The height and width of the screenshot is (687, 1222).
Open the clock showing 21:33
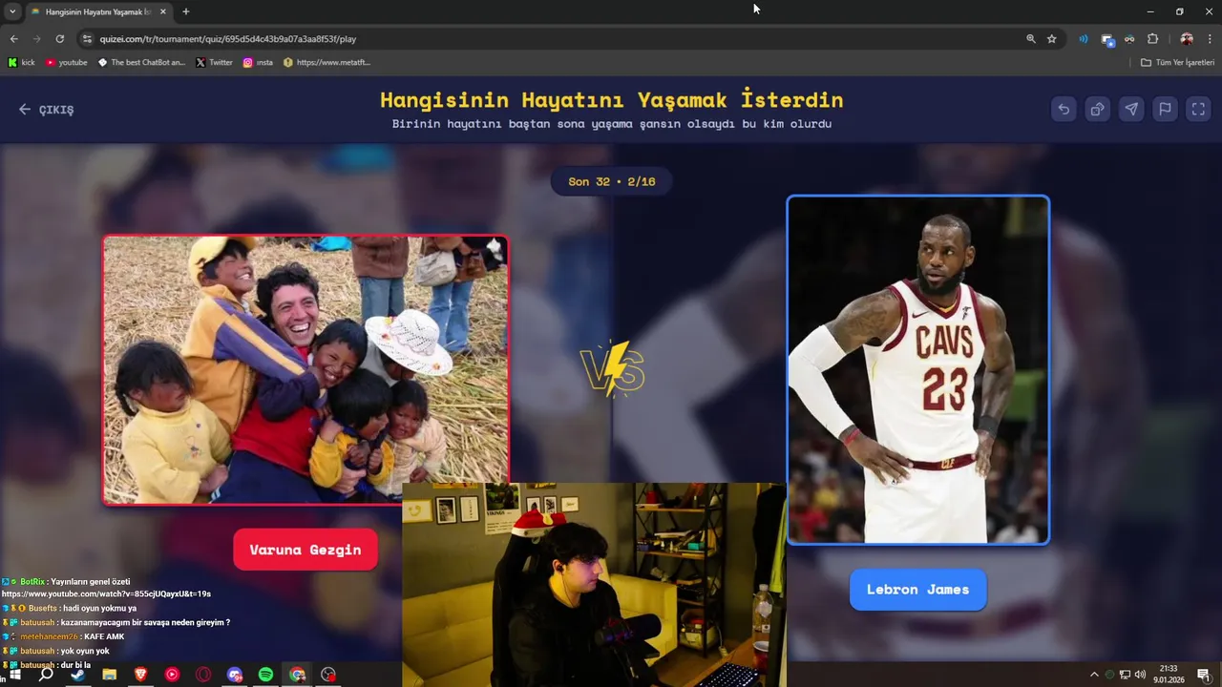tap(1168, 675)
